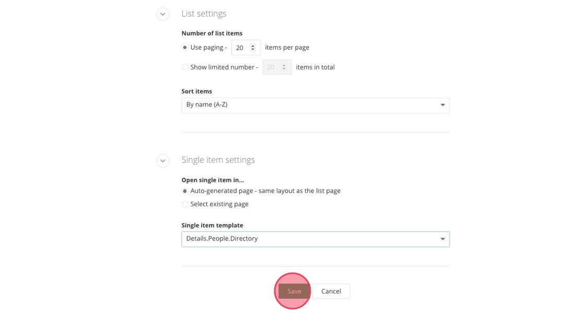Collapse the List settings section chevron

coord(162,14)
